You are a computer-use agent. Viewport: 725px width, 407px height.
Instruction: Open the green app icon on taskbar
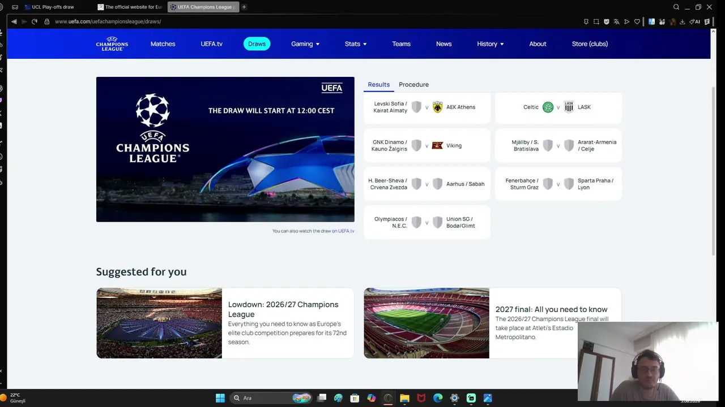tap(471, 398)
